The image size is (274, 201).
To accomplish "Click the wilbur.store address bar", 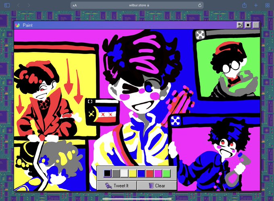I will coord(137,5).
